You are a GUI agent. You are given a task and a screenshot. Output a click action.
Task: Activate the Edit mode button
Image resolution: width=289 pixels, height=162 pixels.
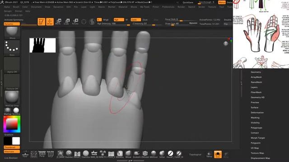41,22
